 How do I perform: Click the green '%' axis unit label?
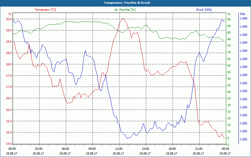coord(229,14)
